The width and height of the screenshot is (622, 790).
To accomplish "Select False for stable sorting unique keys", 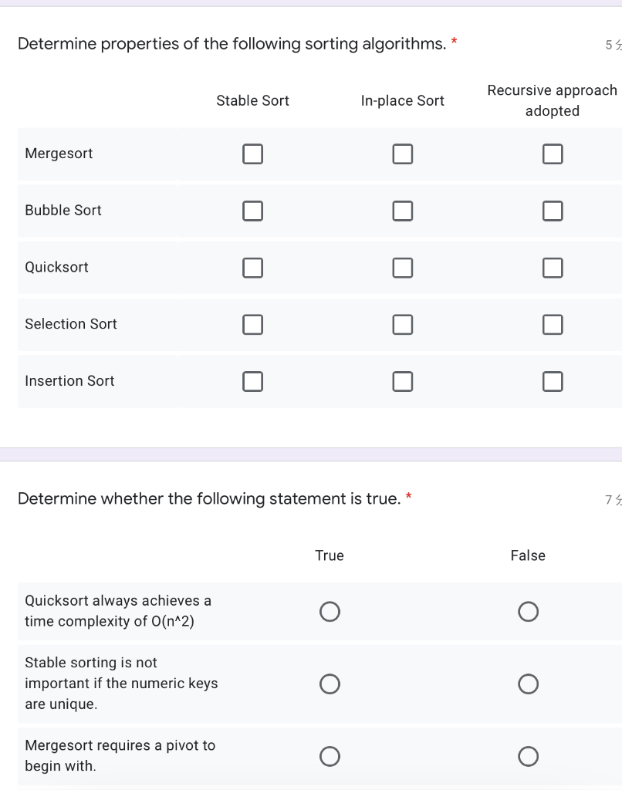I will pos(528,684).
